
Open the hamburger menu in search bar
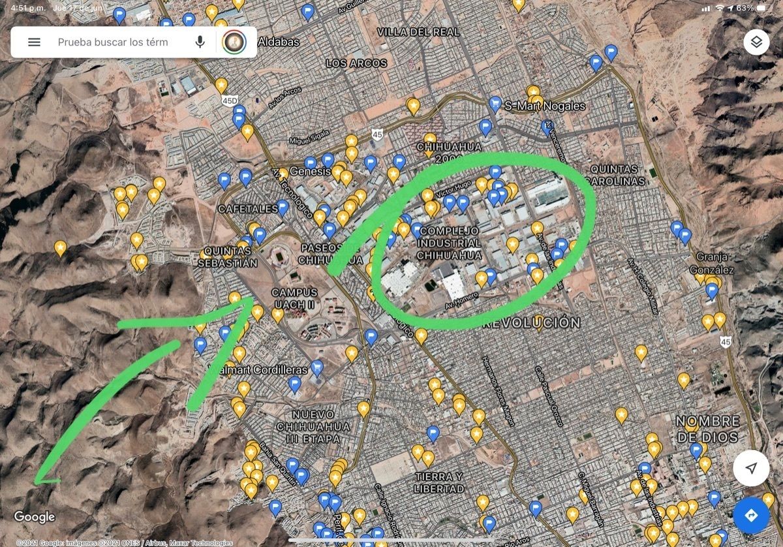click(34, 42)
